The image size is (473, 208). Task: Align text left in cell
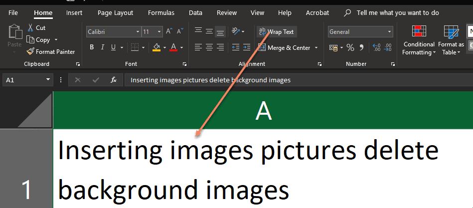coord(198,47)
